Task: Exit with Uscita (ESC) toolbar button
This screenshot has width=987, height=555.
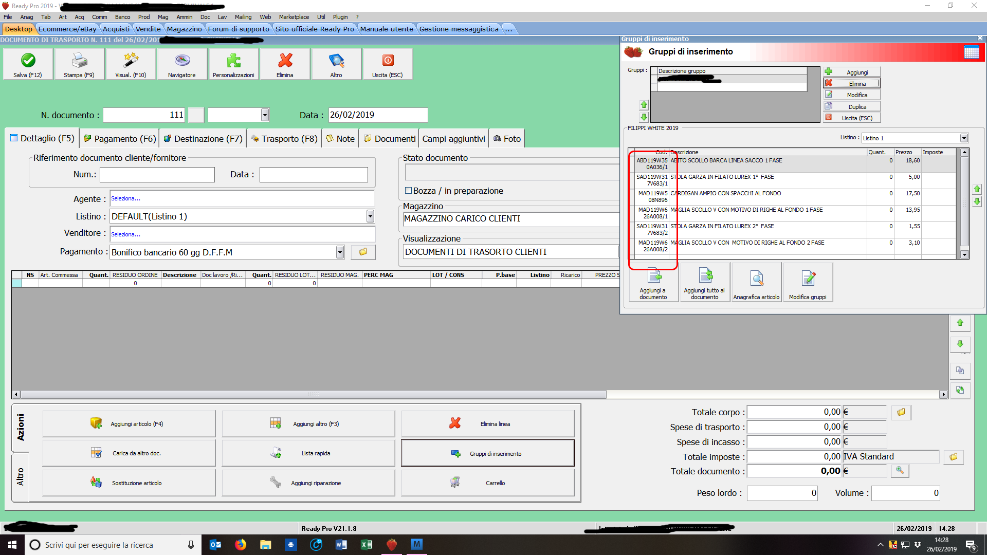Action: point(388,64)
